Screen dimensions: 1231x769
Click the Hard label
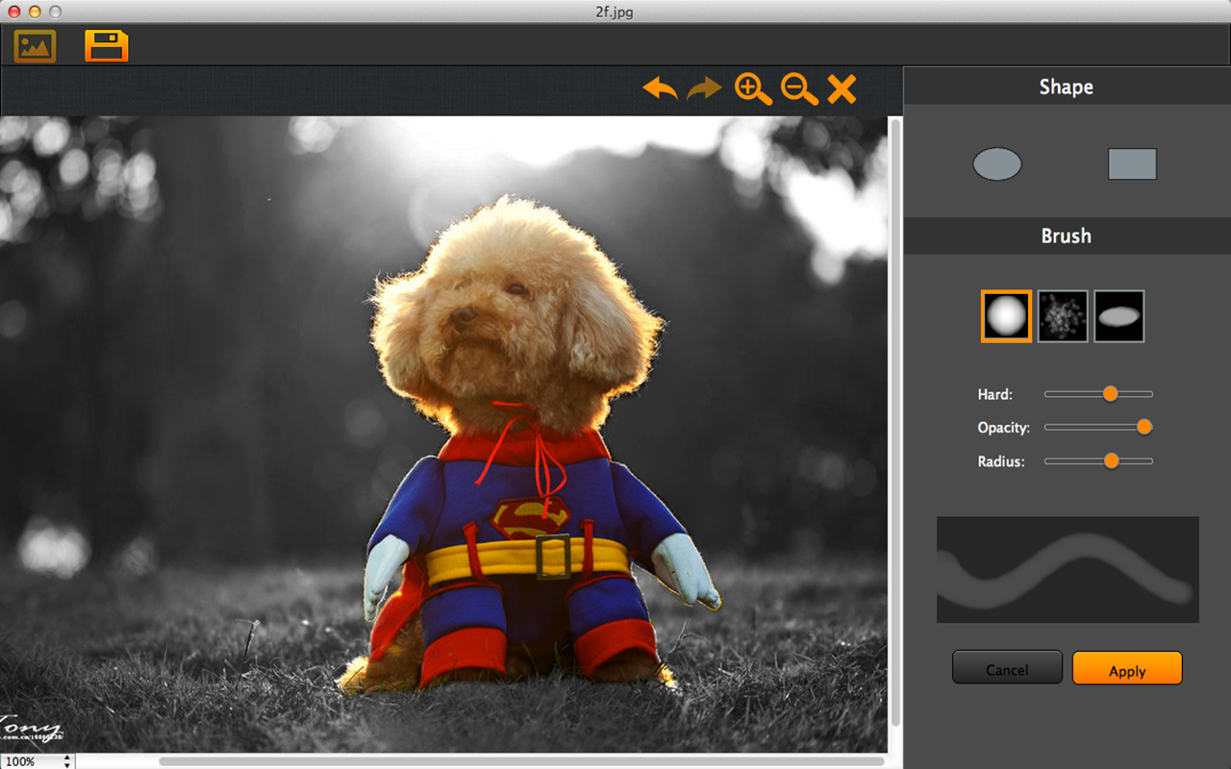994,394
